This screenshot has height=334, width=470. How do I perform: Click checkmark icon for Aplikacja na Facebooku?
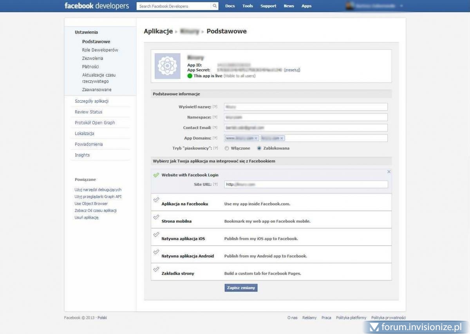click(x=156, y=200)
